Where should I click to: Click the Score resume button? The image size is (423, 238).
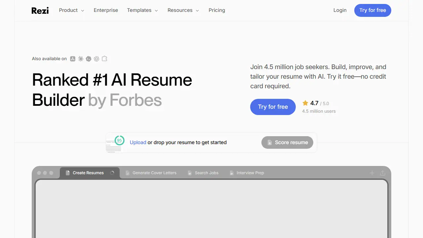(x=287, y=142)
